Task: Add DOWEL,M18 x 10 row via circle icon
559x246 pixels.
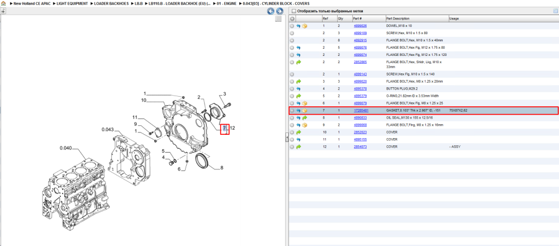Action: 292,26
